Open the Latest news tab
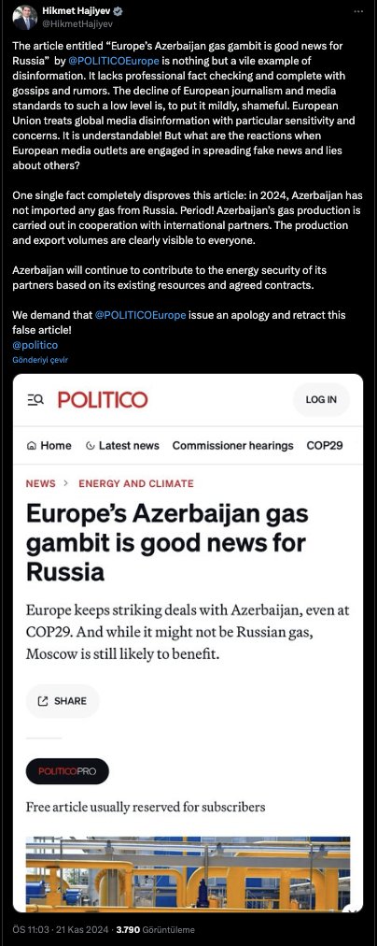 click(122, 446)
